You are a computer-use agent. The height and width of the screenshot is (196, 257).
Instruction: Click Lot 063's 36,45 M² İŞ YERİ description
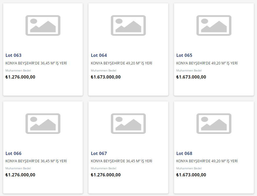(x=36, y=63)
